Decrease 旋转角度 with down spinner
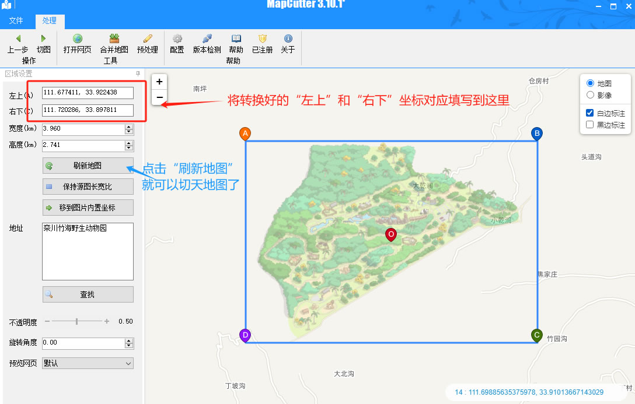 click(129, 346)
